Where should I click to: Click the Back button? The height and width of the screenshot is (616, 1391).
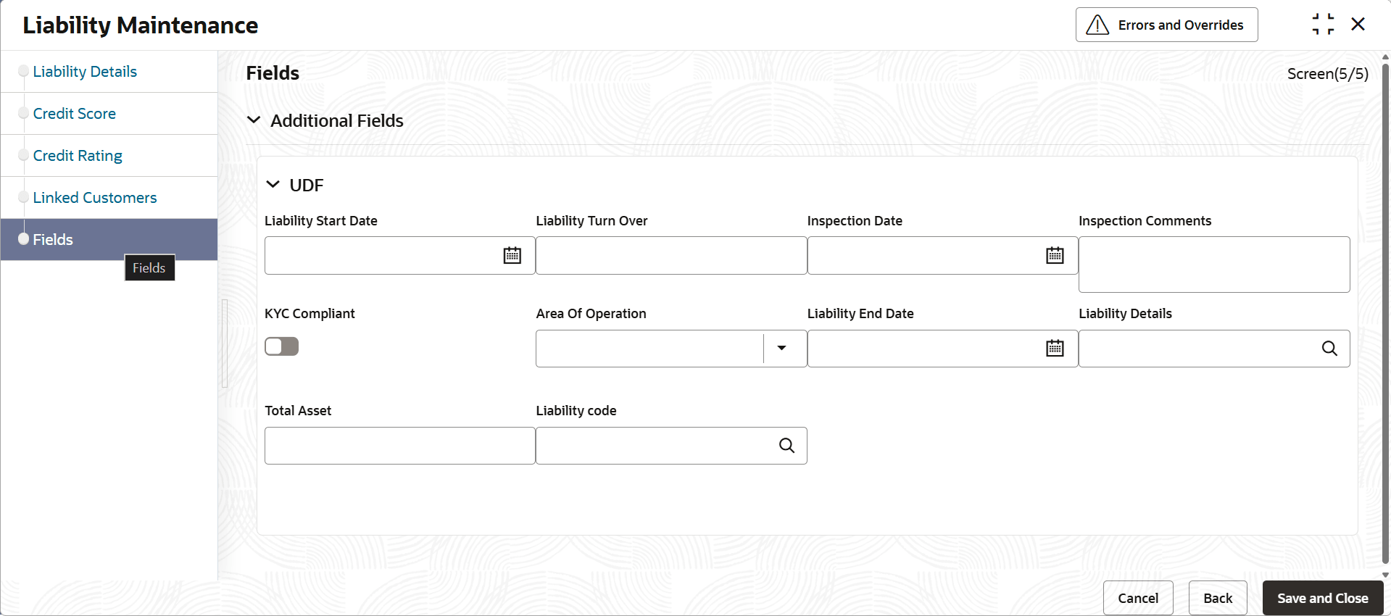click(x=1218, y=598)
